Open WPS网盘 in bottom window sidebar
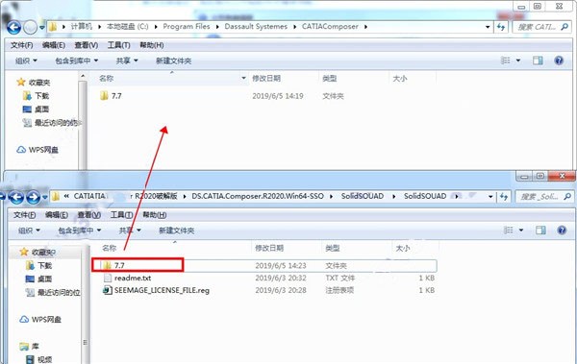577x364 pixels. tap(40, 320)
